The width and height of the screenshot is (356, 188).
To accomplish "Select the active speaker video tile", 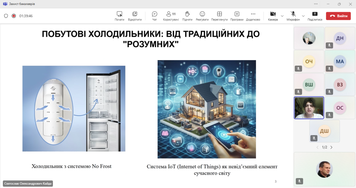I will 309,108.
